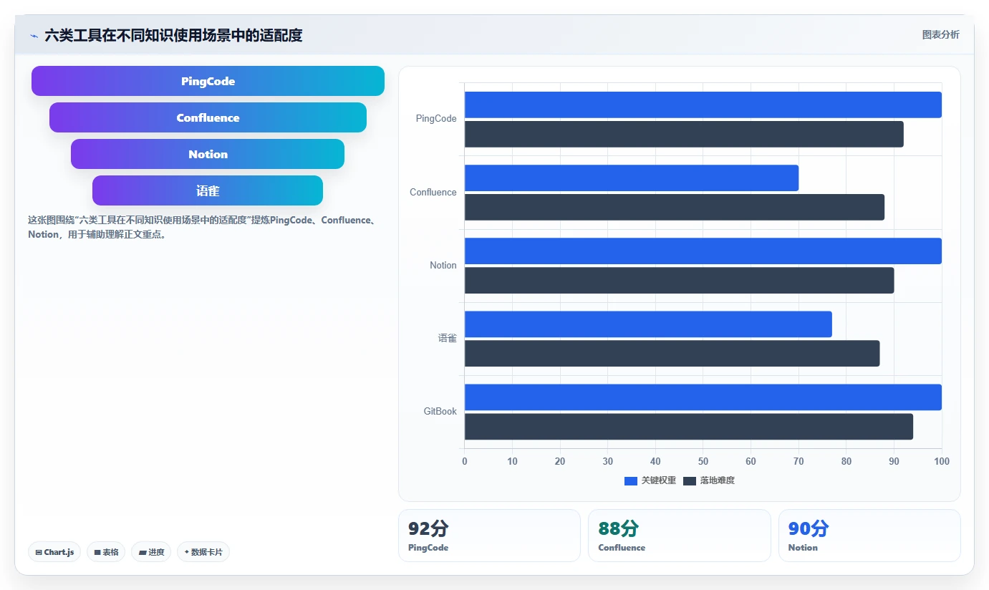Click the 数据卡片 tag
989x590 pixels.
pos(203,552)
